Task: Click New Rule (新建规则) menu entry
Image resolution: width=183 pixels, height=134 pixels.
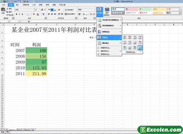Action: click(x=109, y=48)
